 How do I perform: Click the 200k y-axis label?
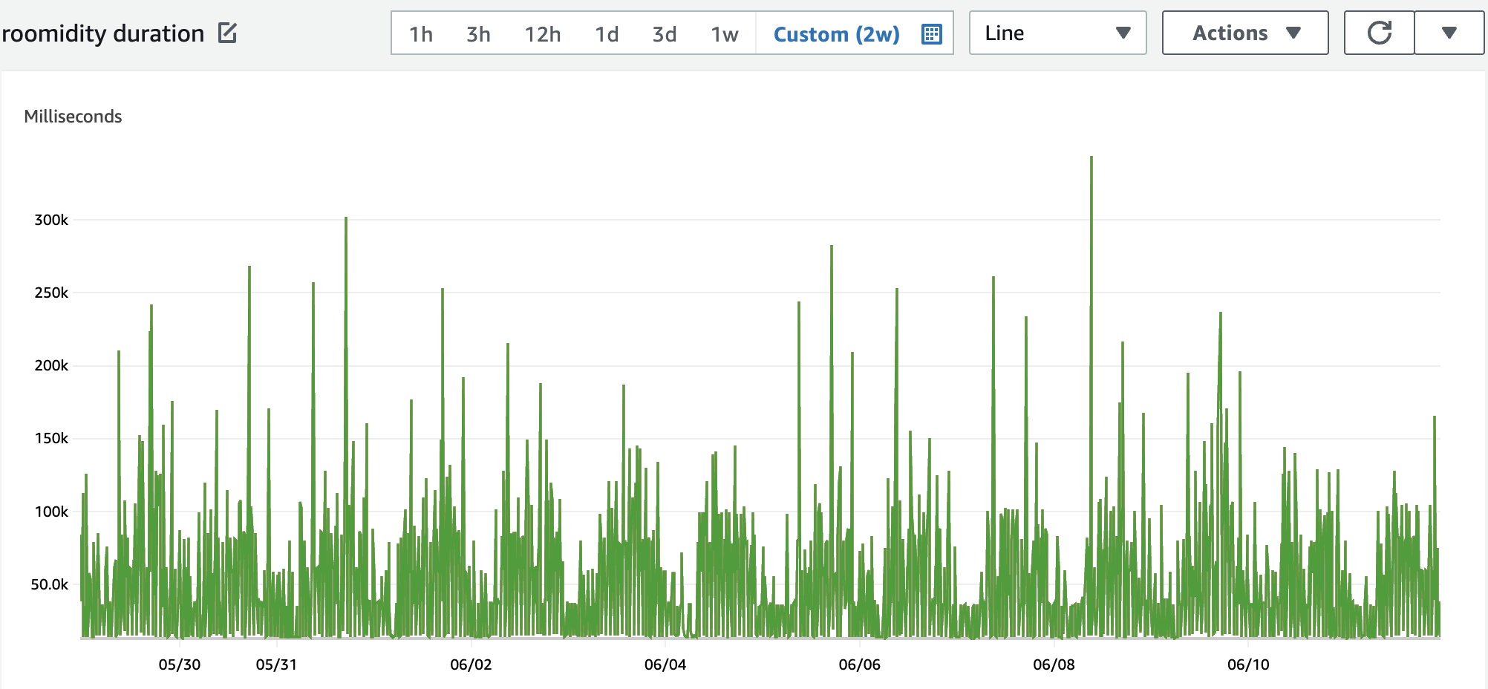point(51,365)
